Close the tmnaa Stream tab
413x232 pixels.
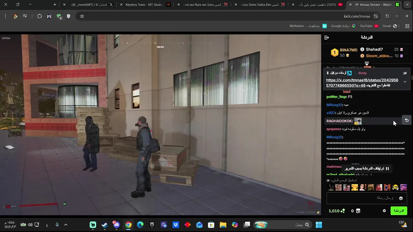(x=350, y=5)
